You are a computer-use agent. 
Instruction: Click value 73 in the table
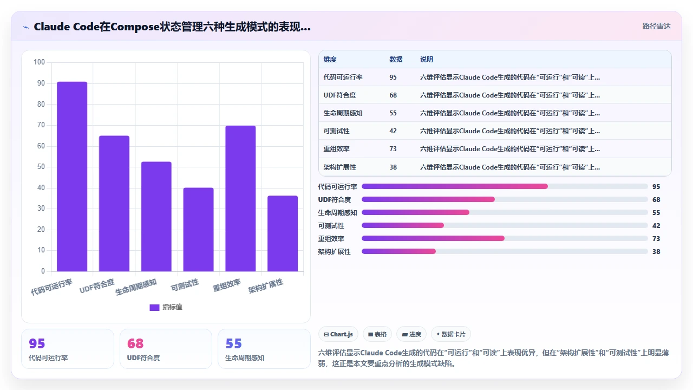tap(393, 149)
